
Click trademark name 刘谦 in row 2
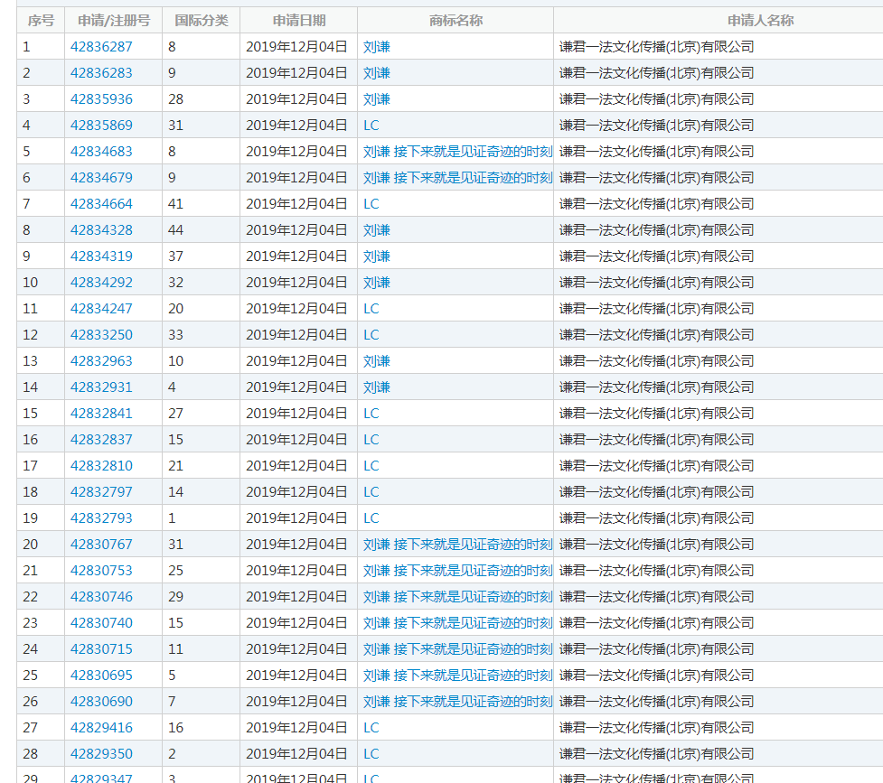coord(377,73)
